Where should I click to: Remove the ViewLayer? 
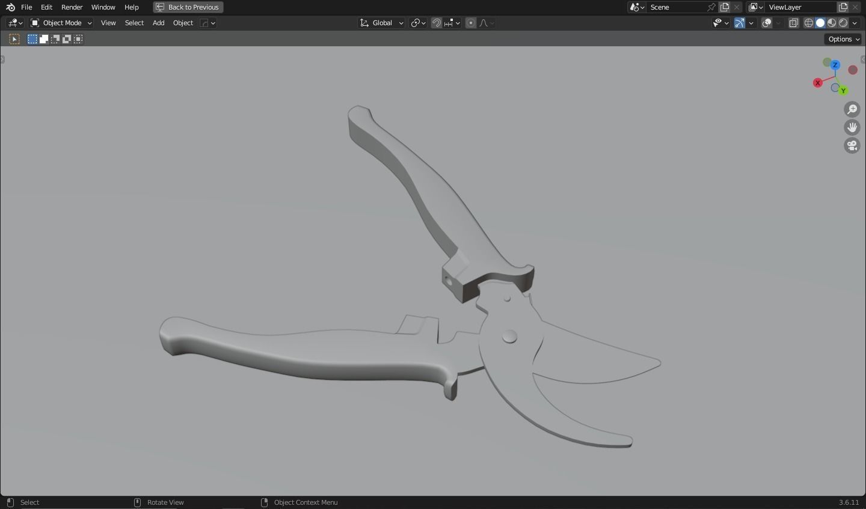tap(855, 7)
